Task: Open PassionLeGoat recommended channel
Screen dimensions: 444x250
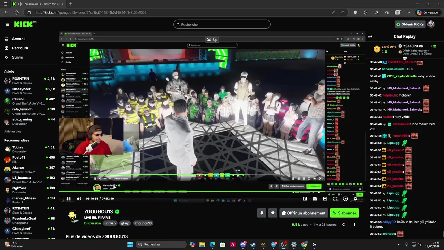Action: (x=29, y=220)
